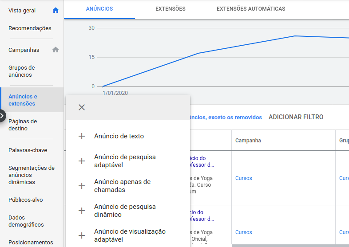
Task: Expand the collapsed side panel arrow
Action: [2, 116]
